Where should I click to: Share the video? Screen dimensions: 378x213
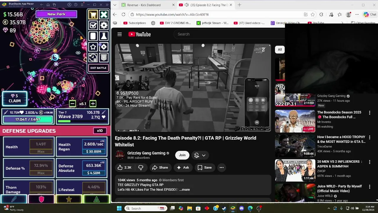click(x=160, y=168)
